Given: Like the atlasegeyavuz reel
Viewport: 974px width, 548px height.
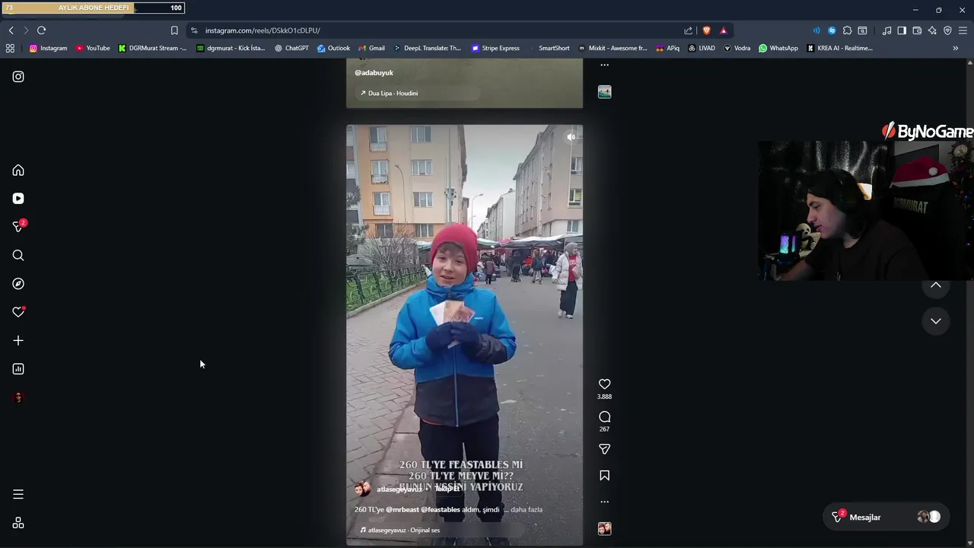Looking at the screenshot, I should click(x=604, y=384).
